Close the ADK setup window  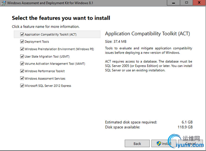(199, 3)
